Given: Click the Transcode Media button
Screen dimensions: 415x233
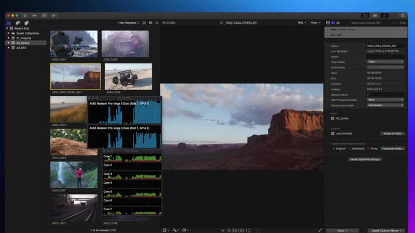Looking at the screenshot, I should pyautogui.click(x=393, y=149).
